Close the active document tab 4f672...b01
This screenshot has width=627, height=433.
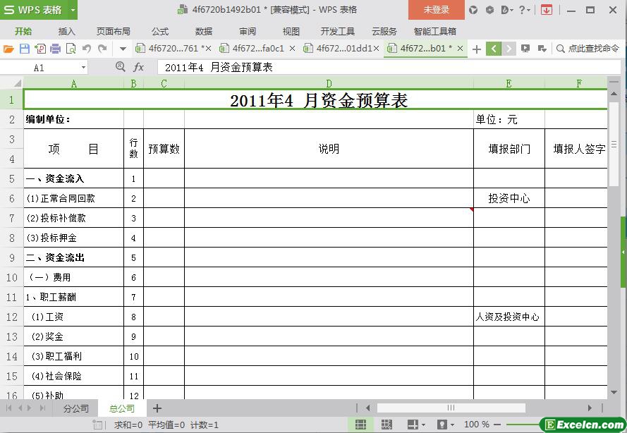click(x=461, y=49)
